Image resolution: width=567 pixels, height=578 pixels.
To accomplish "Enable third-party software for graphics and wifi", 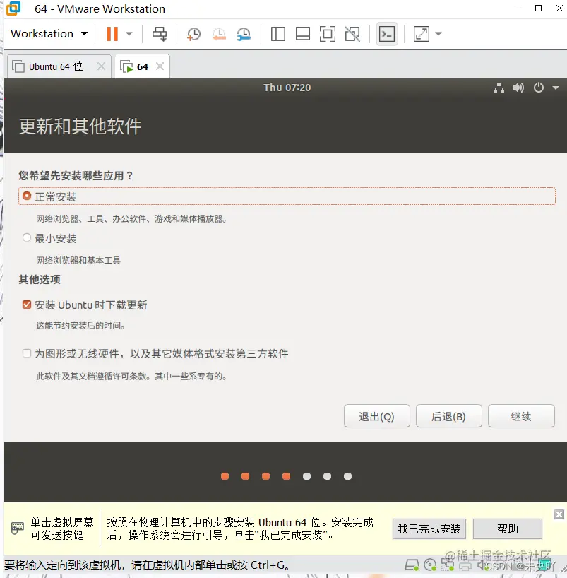I will 27,353.
